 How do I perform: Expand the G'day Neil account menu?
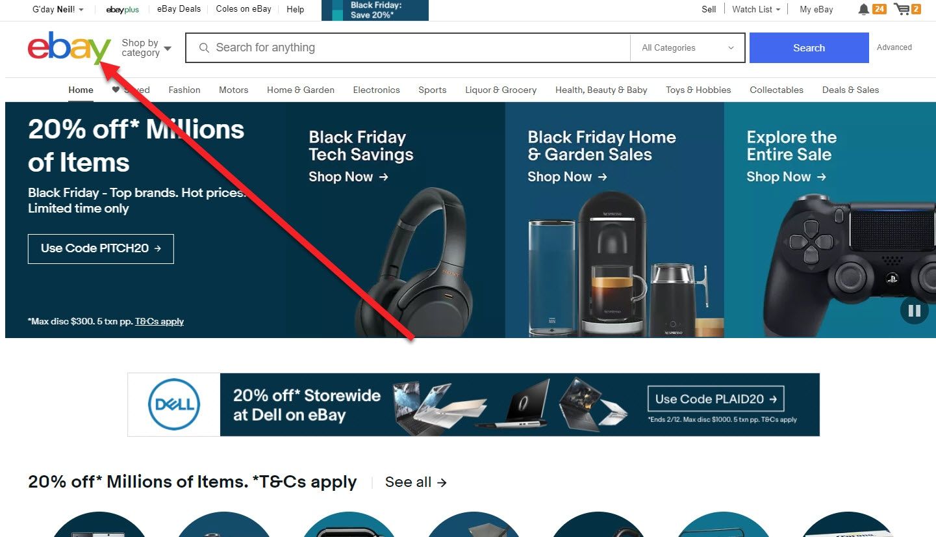click(58, 9)
